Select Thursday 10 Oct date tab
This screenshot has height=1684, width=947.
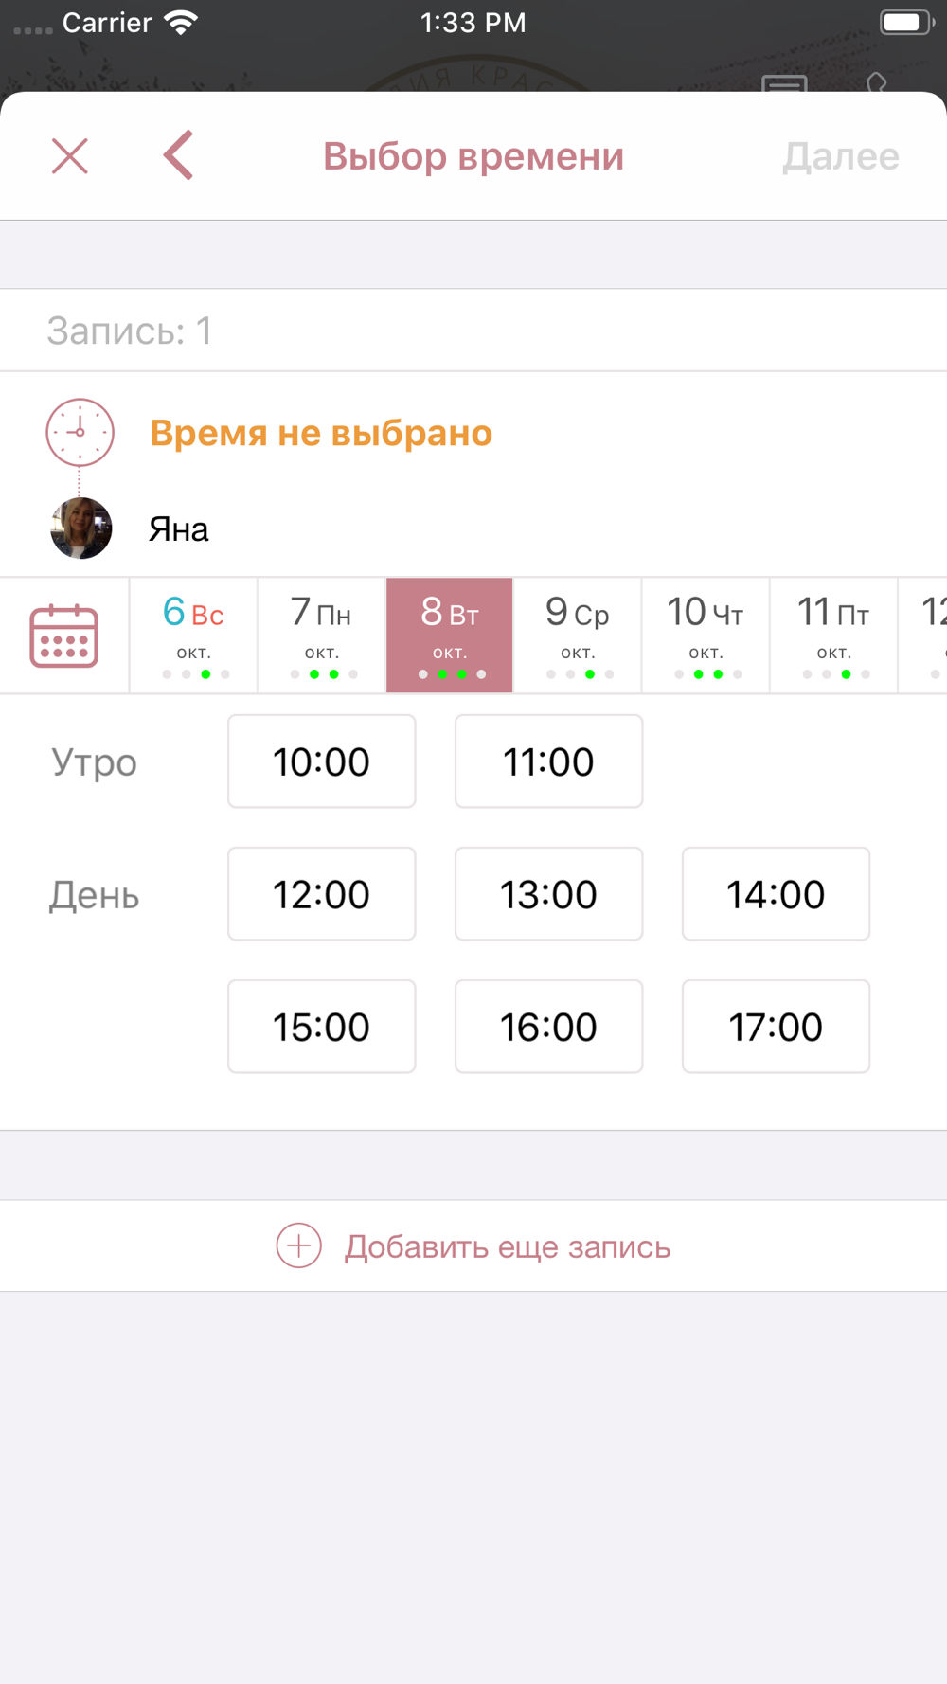(706, 636)
